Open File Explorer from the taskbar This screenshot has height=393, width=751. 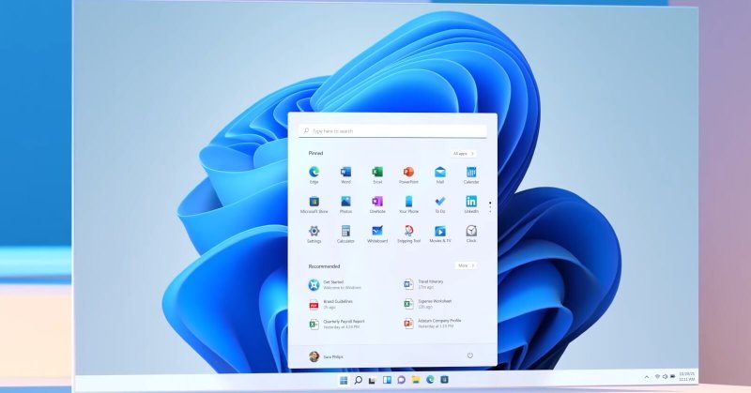(x=416, y=380)
